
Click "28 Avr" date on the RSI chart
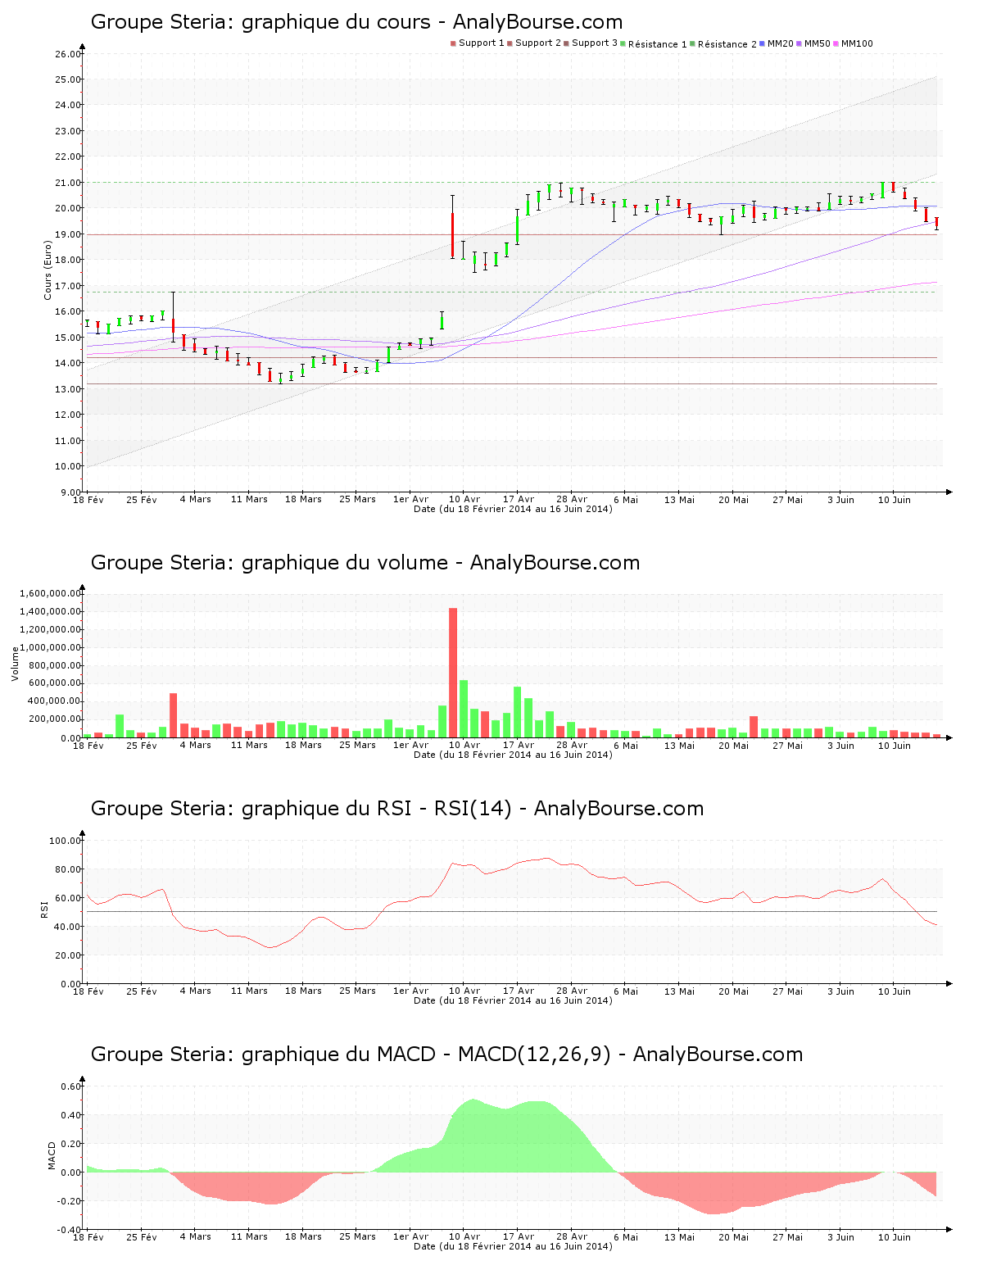pyautogui.click(x=572, y=991)
